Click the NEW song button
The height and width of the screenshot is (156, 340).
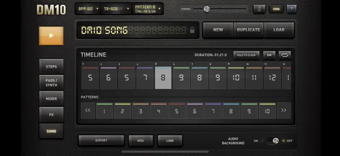[218, 30]
